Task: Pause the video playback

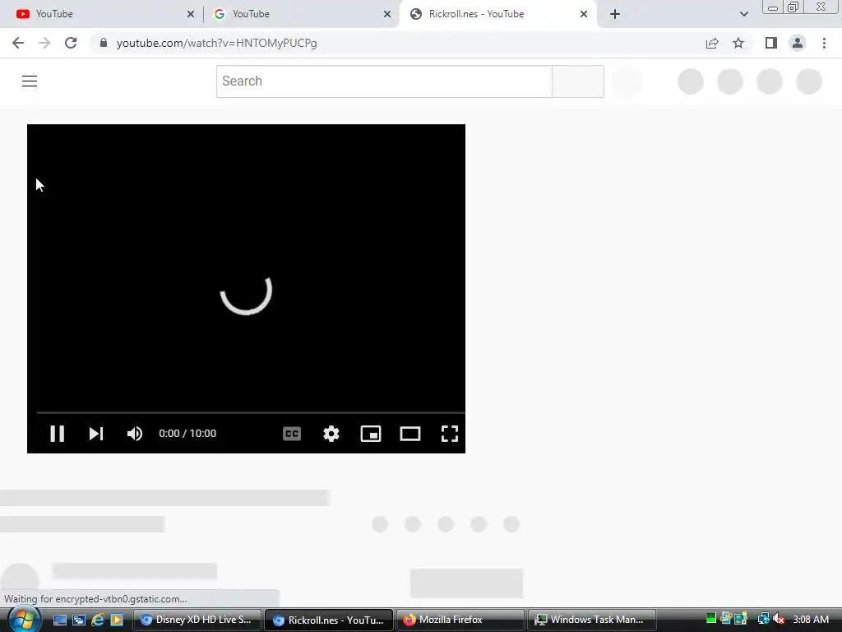Action: 57,434
